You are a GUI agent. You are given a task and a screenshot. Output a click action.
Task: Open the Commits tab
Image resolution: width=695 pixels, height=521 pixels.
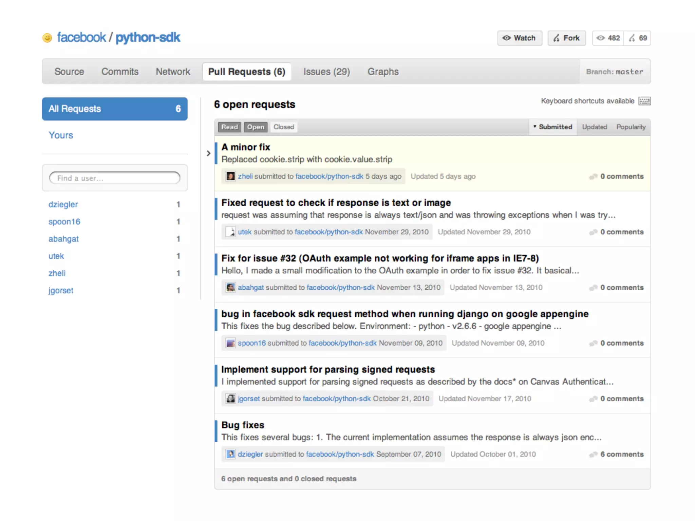(x=120, y=72)
